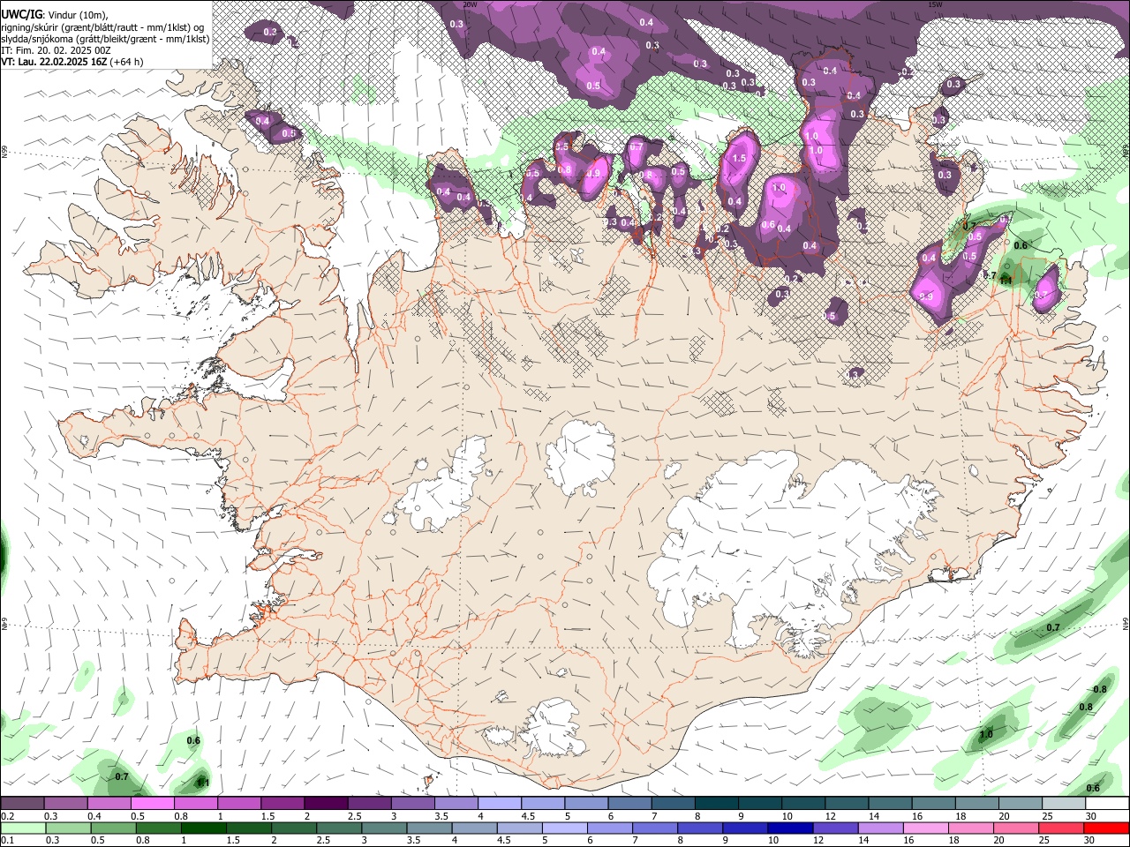Select the darkest purple swatch labelled 2

(326, 804)
